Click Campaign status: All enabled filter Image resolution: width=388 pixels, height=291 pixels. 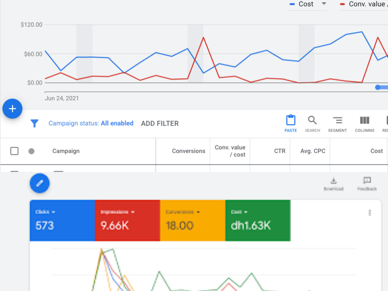91,123
